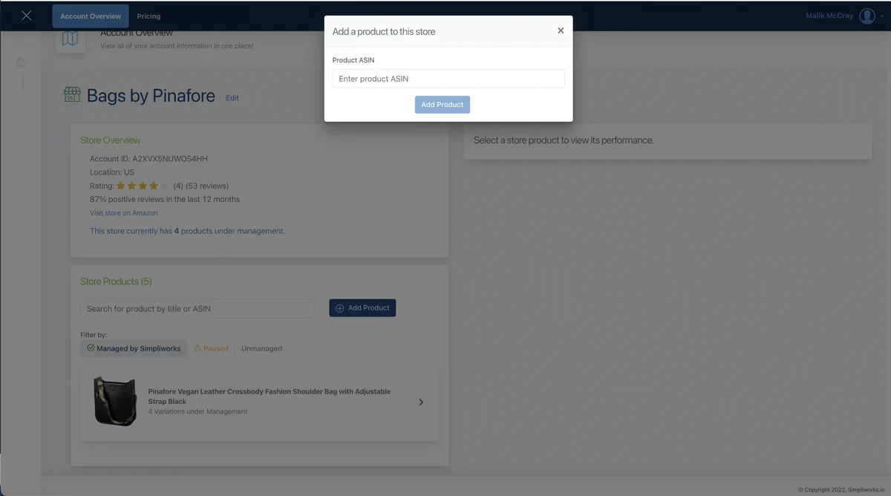Click the 4 Variations under Management text
The image size is (891, 496).
(x=198, y=411)
